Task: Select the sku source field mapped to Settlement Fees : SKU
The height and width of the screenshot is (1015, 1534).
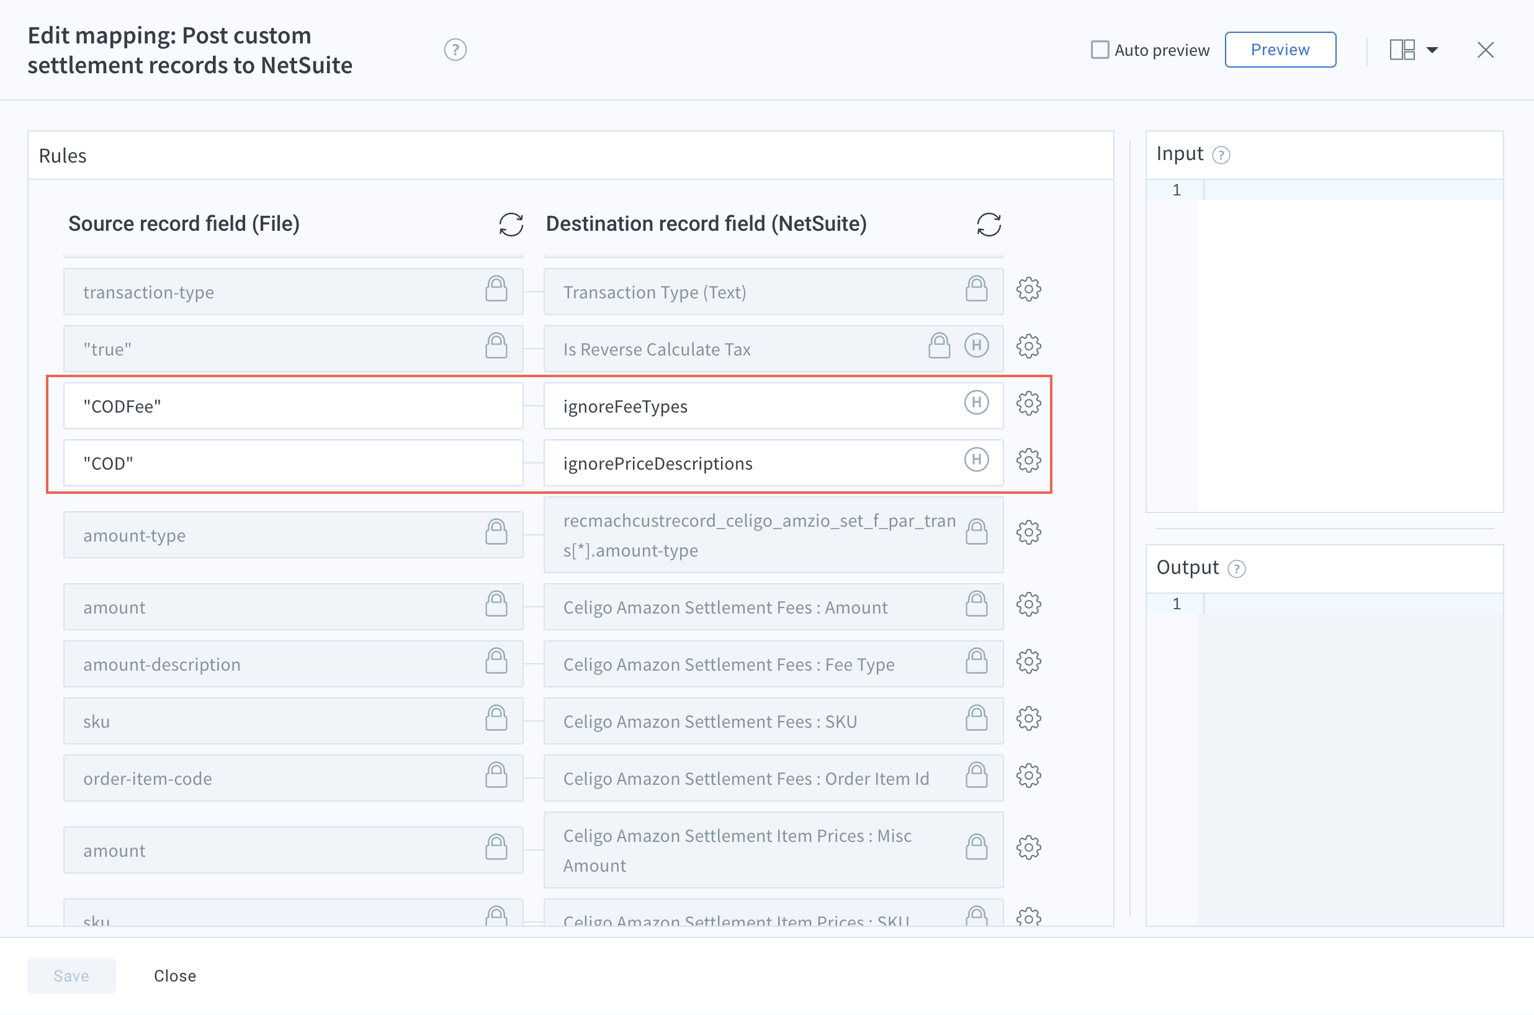Action: click(x=293, y=721)
